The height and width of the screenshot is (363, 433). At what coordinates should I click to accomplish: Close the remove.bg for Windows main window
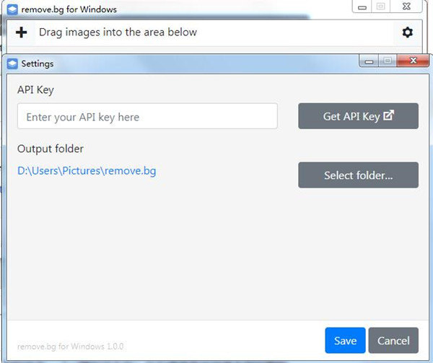tap(406, 6)
